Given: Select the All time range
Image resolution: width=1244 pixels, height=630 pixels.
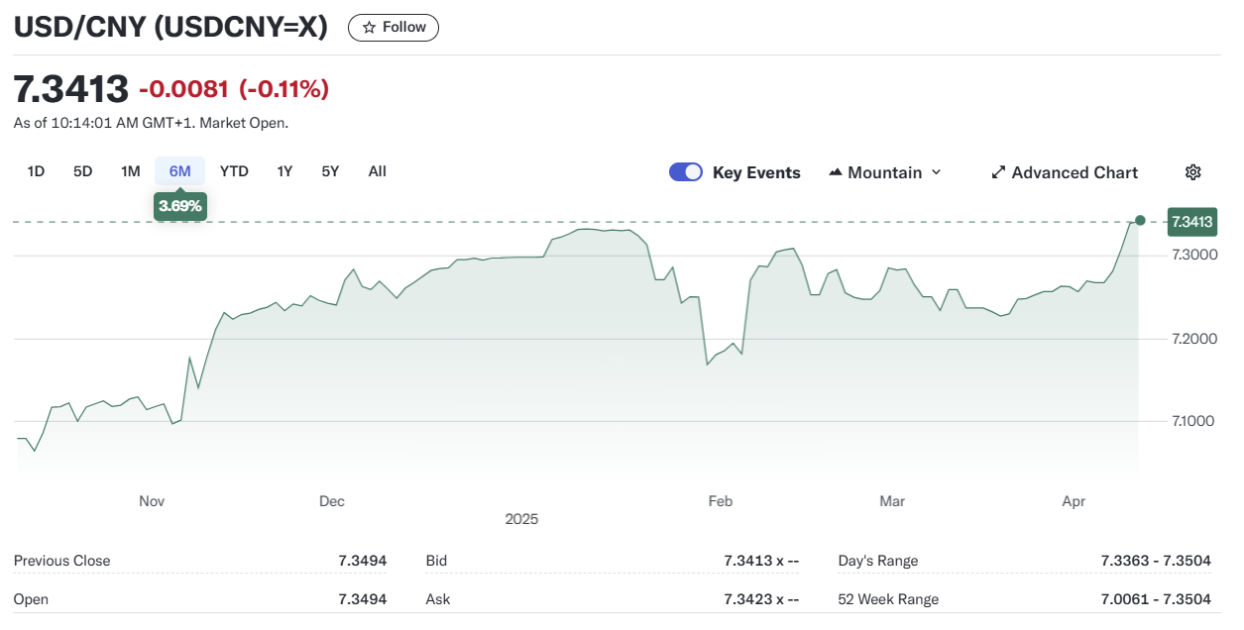Looking at the screenshot, I should point(377,171).
